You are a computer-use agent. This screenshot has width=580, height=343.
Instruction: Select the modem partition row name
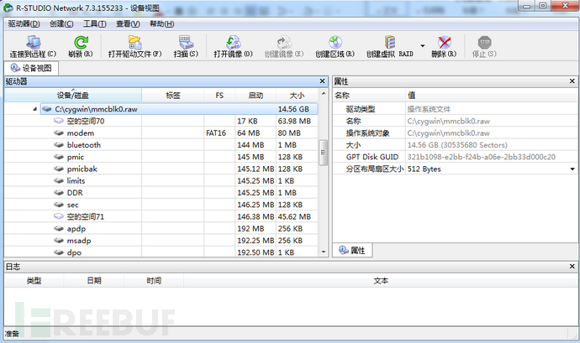(80, 133)
